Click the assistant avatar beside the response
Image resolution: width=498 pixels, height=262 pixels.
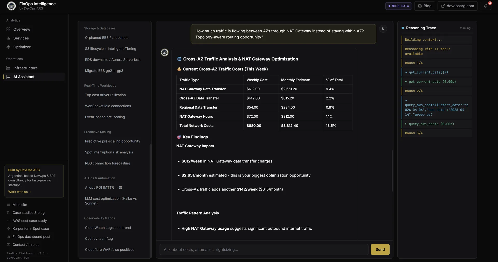(165, 52)
